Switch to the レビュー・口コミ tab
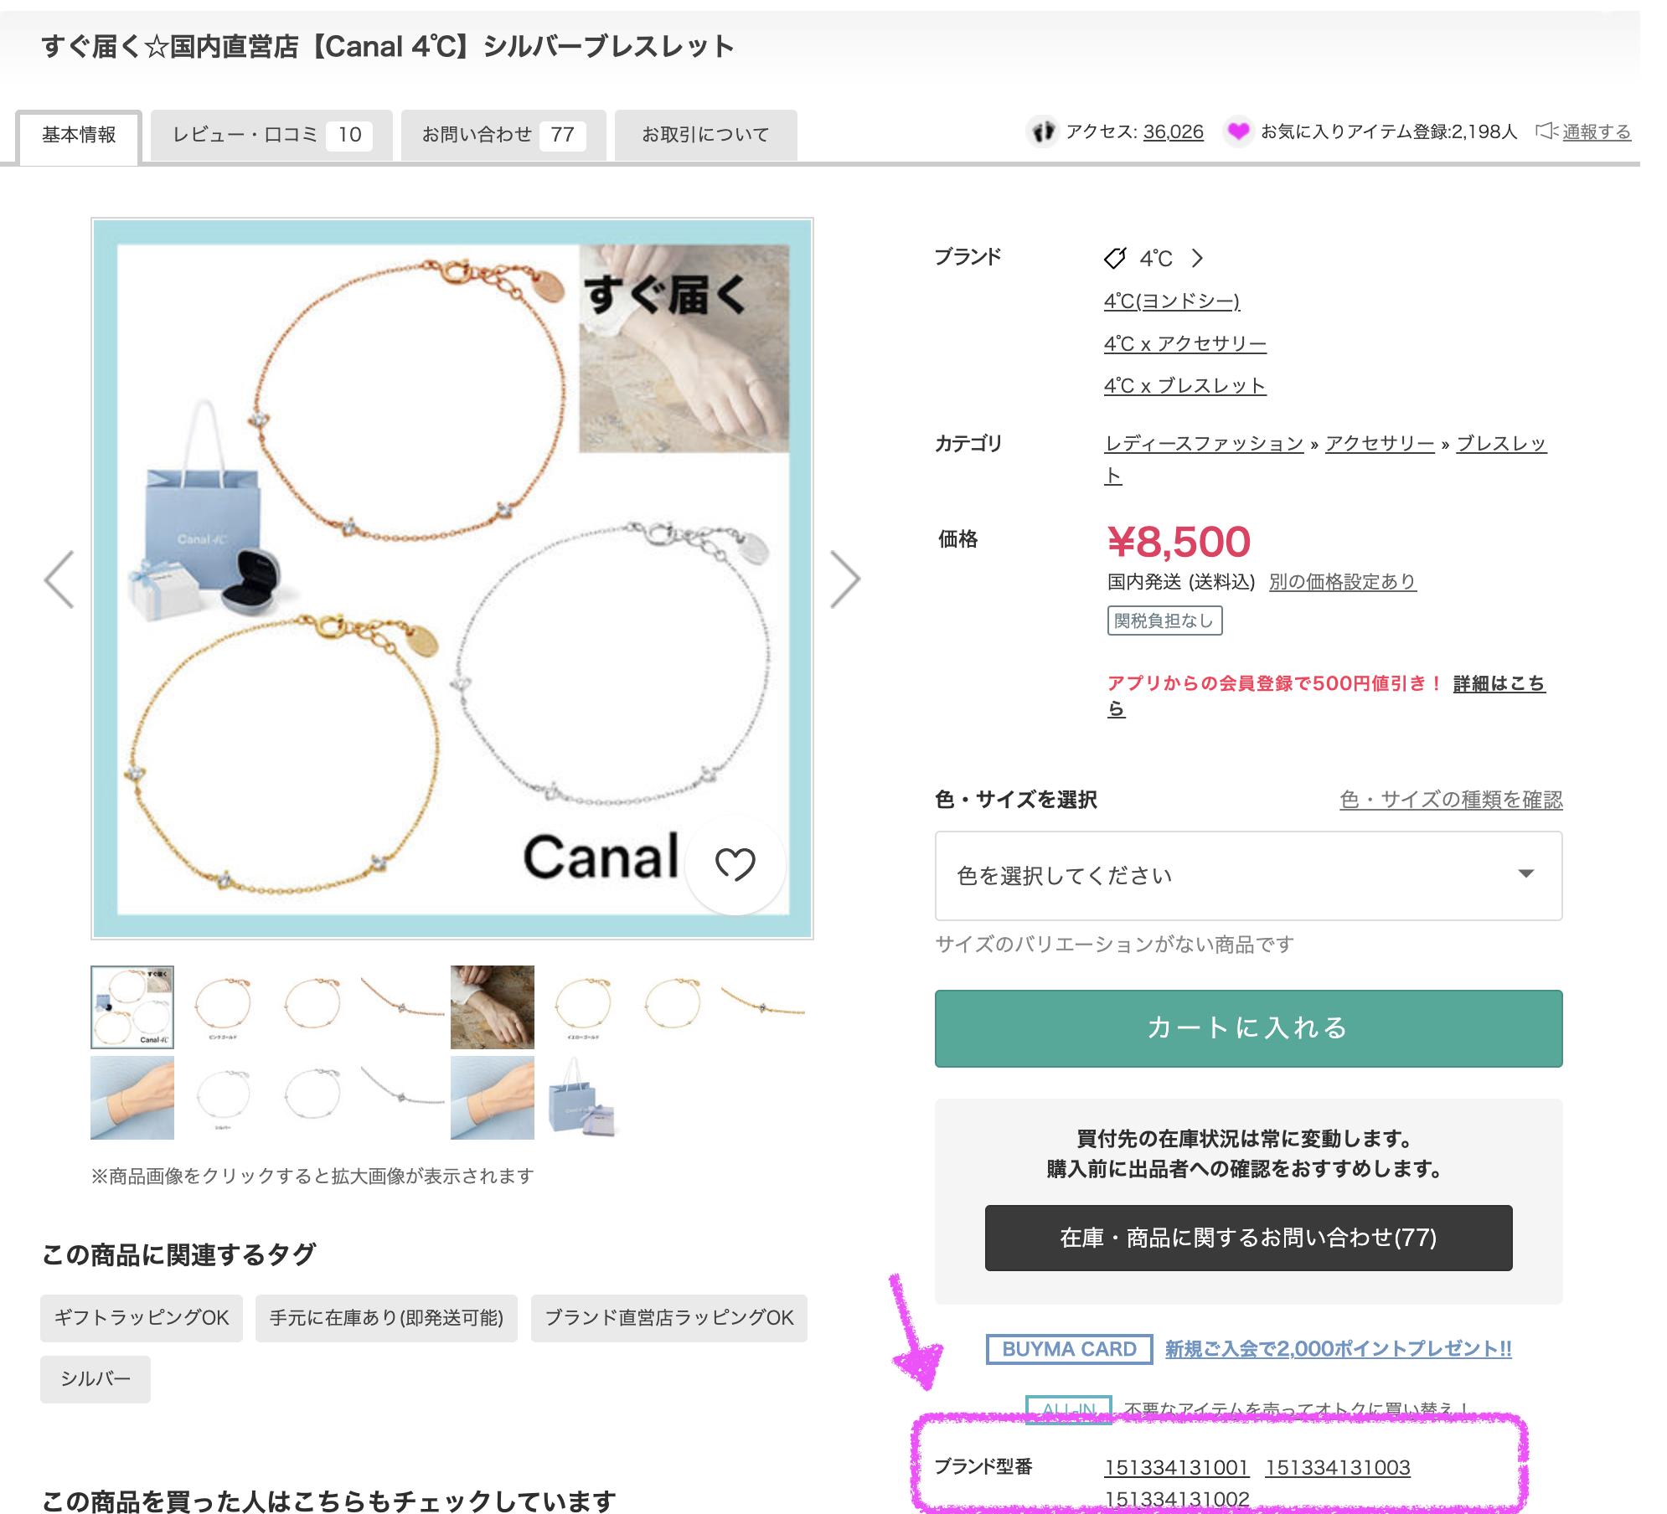This screenshot has height=1514, width=1667. [271, 135]
